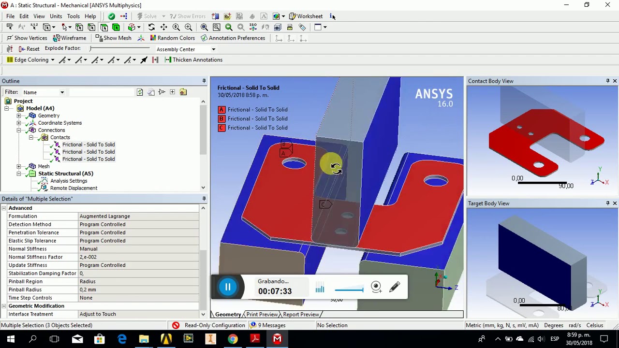This screenshot has width=619, height=348.
Task: Open the 9 Messages status entry
Action: [x=267, y=325]
